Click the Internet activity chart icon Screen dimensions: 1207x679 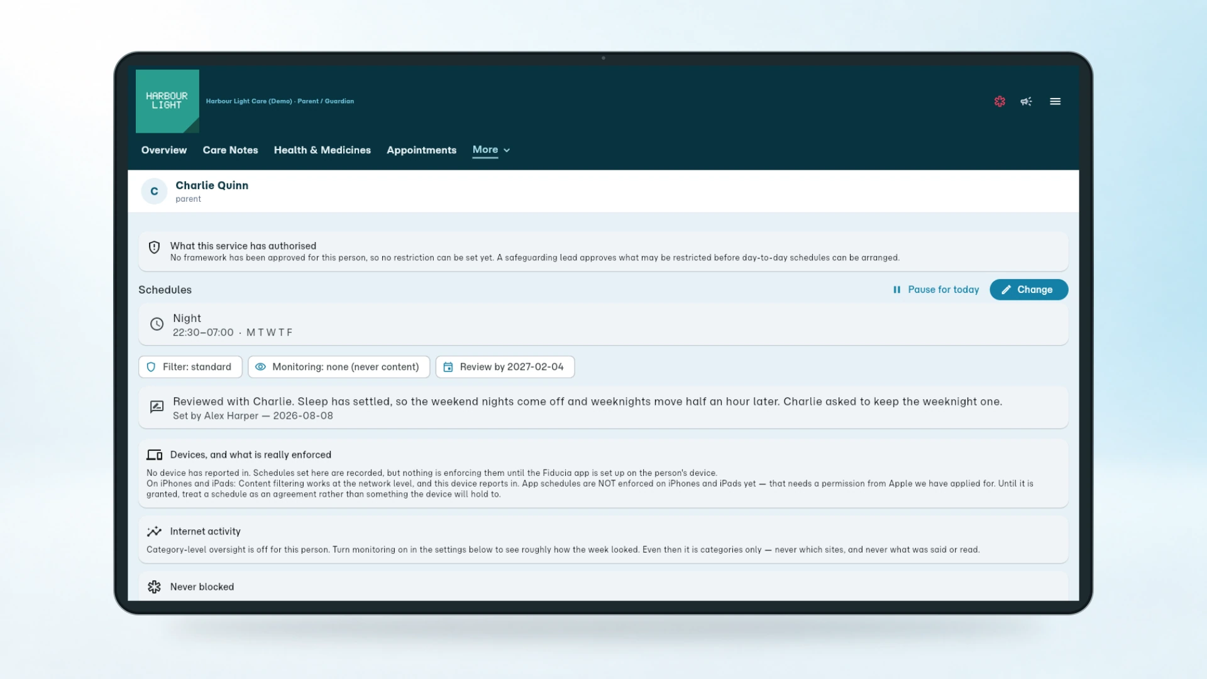(154, 532)
